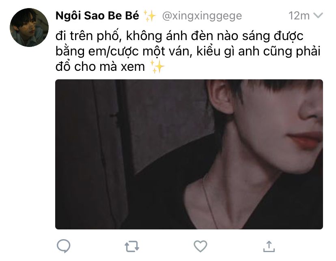336x261 pixels.
Task: Tap the 12m timestamp
Action: click(299, 16)
